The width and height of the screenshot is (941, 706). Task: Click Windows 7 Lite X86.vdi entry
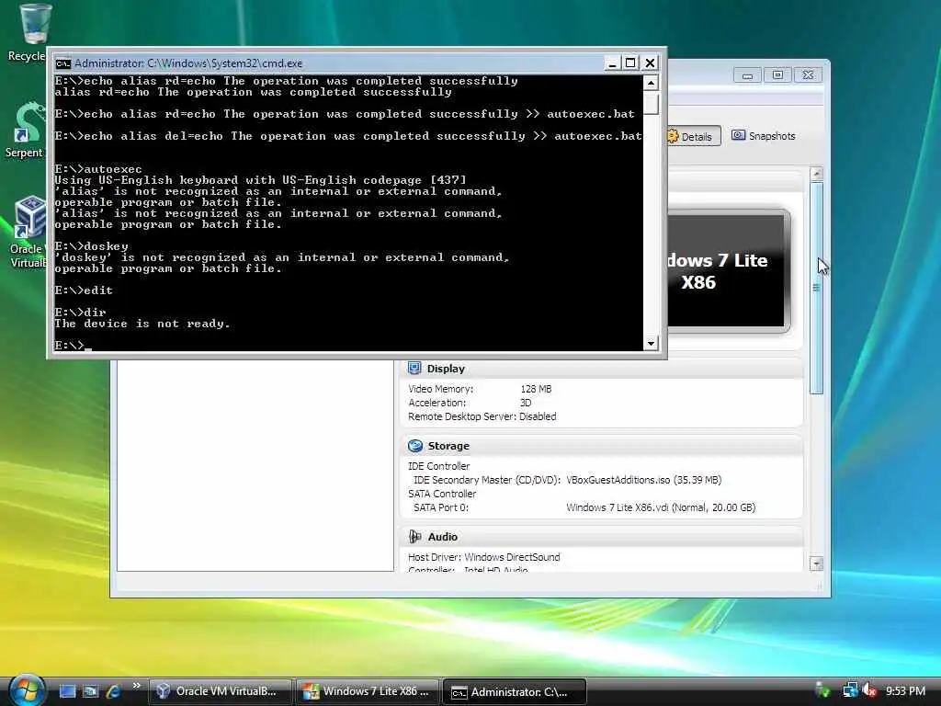click(661, 507)
